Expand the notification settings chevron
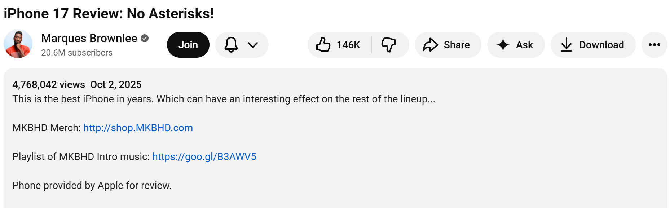Viewport: 670px width, 208px height. tap(252, 45)
